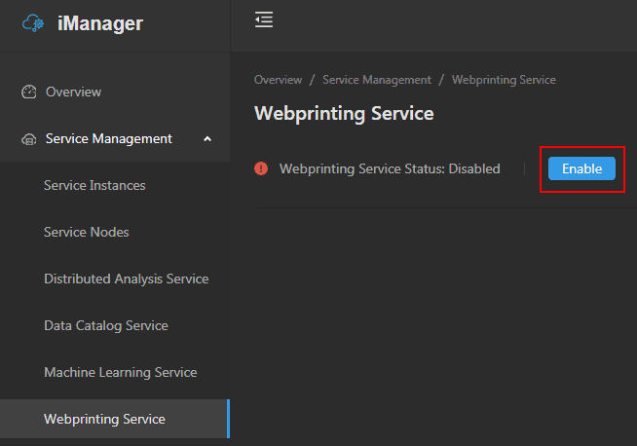The height and width of the screenshot is (446, 637).
Task: Select Webprinting Service in the sidebar
Action: click(104, 419)
